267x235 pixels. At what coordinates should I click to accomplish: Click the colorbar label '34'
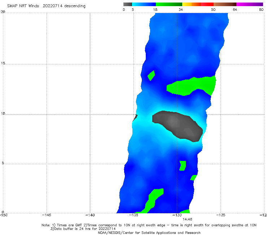pos(181,9)
